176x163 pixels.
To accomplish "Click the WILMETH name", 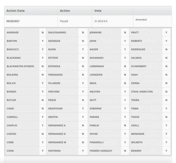I will (x=137, y=142).
